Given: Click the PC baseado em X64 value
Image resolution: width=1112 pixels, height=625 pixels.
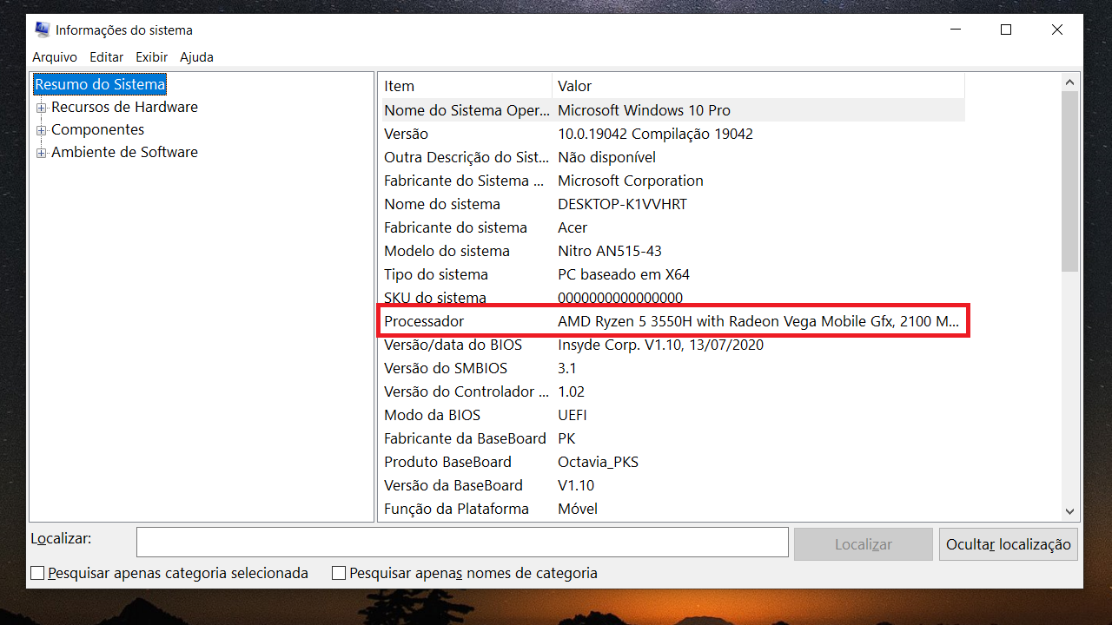Looking at the screenshot, I should click(623, 274).
